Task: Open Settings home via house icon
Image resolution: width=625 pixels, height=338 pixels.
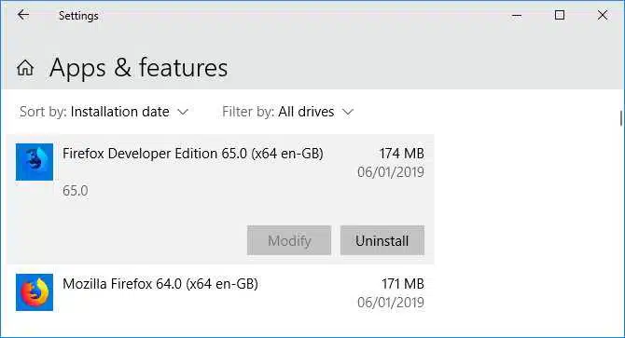Action: click(25, 68)
